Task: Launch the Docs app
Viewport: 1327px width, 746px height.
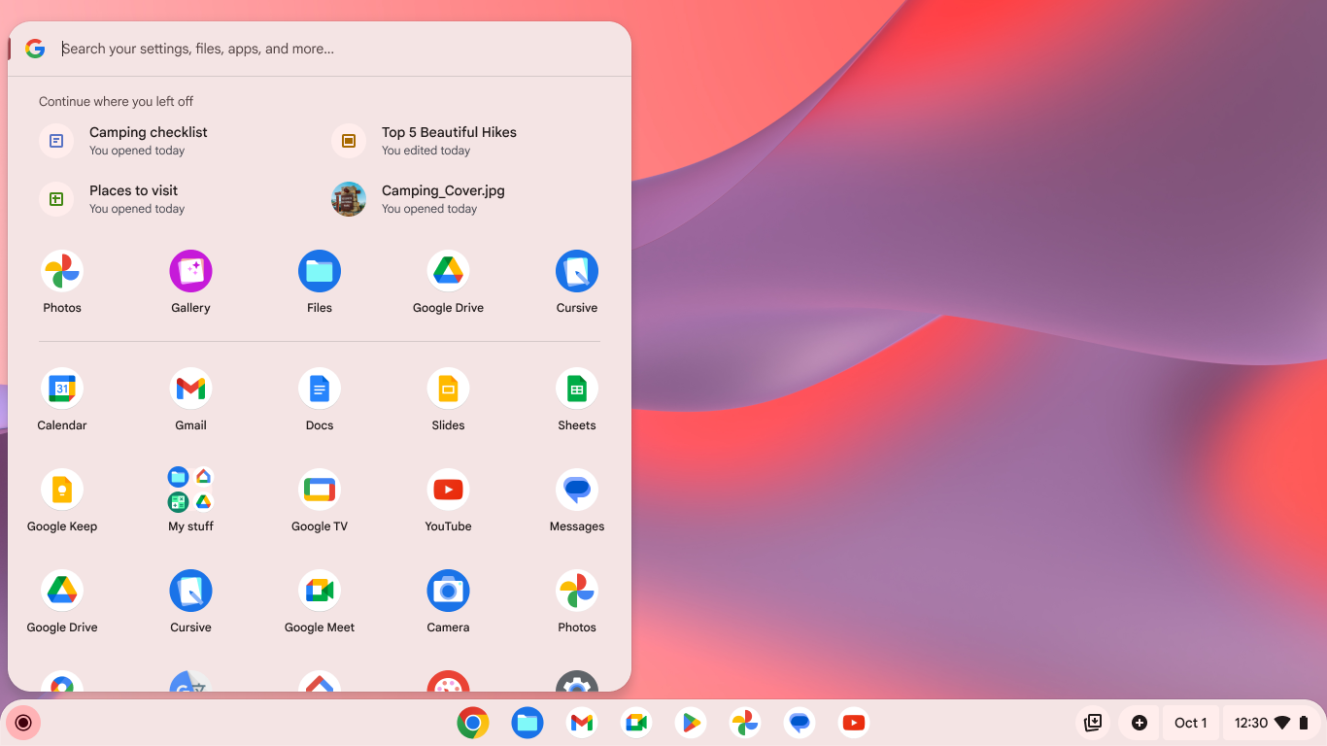Action: pos(320,389)
